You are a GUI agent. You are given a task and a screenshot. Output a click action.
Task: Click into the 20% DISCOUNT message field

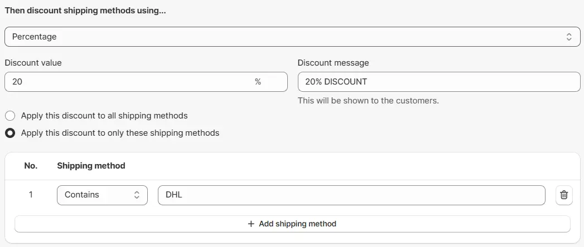coord(438,82)
